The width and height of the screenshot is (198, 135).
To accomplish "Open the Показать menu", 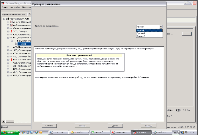I will pos(26,7).
